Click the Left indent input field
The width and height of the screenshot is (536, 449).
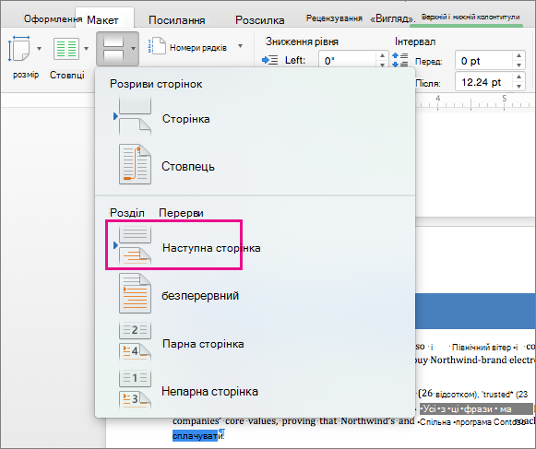348,60
